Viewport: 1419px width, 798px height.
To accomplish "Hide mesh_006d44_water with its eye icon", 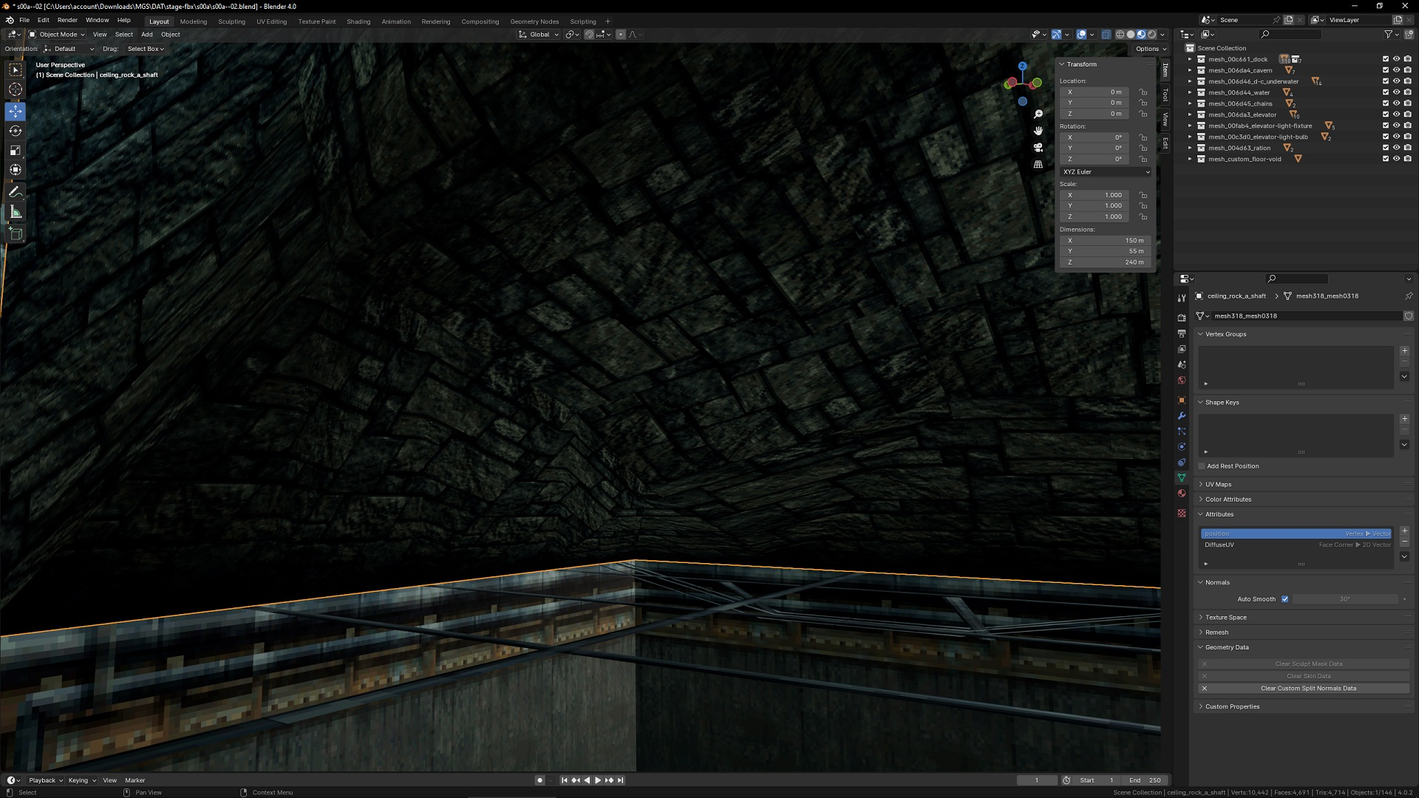I will [1397, 92].
